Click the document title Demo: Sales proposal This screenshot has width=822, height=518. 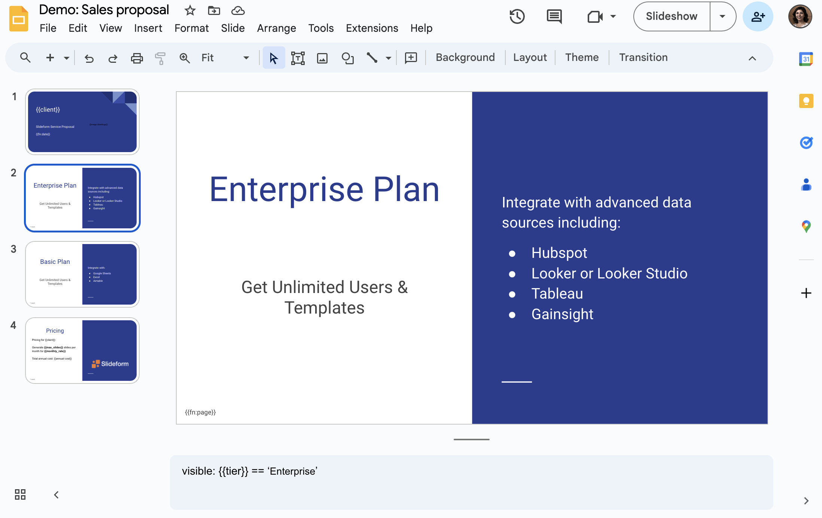[104, 10]
